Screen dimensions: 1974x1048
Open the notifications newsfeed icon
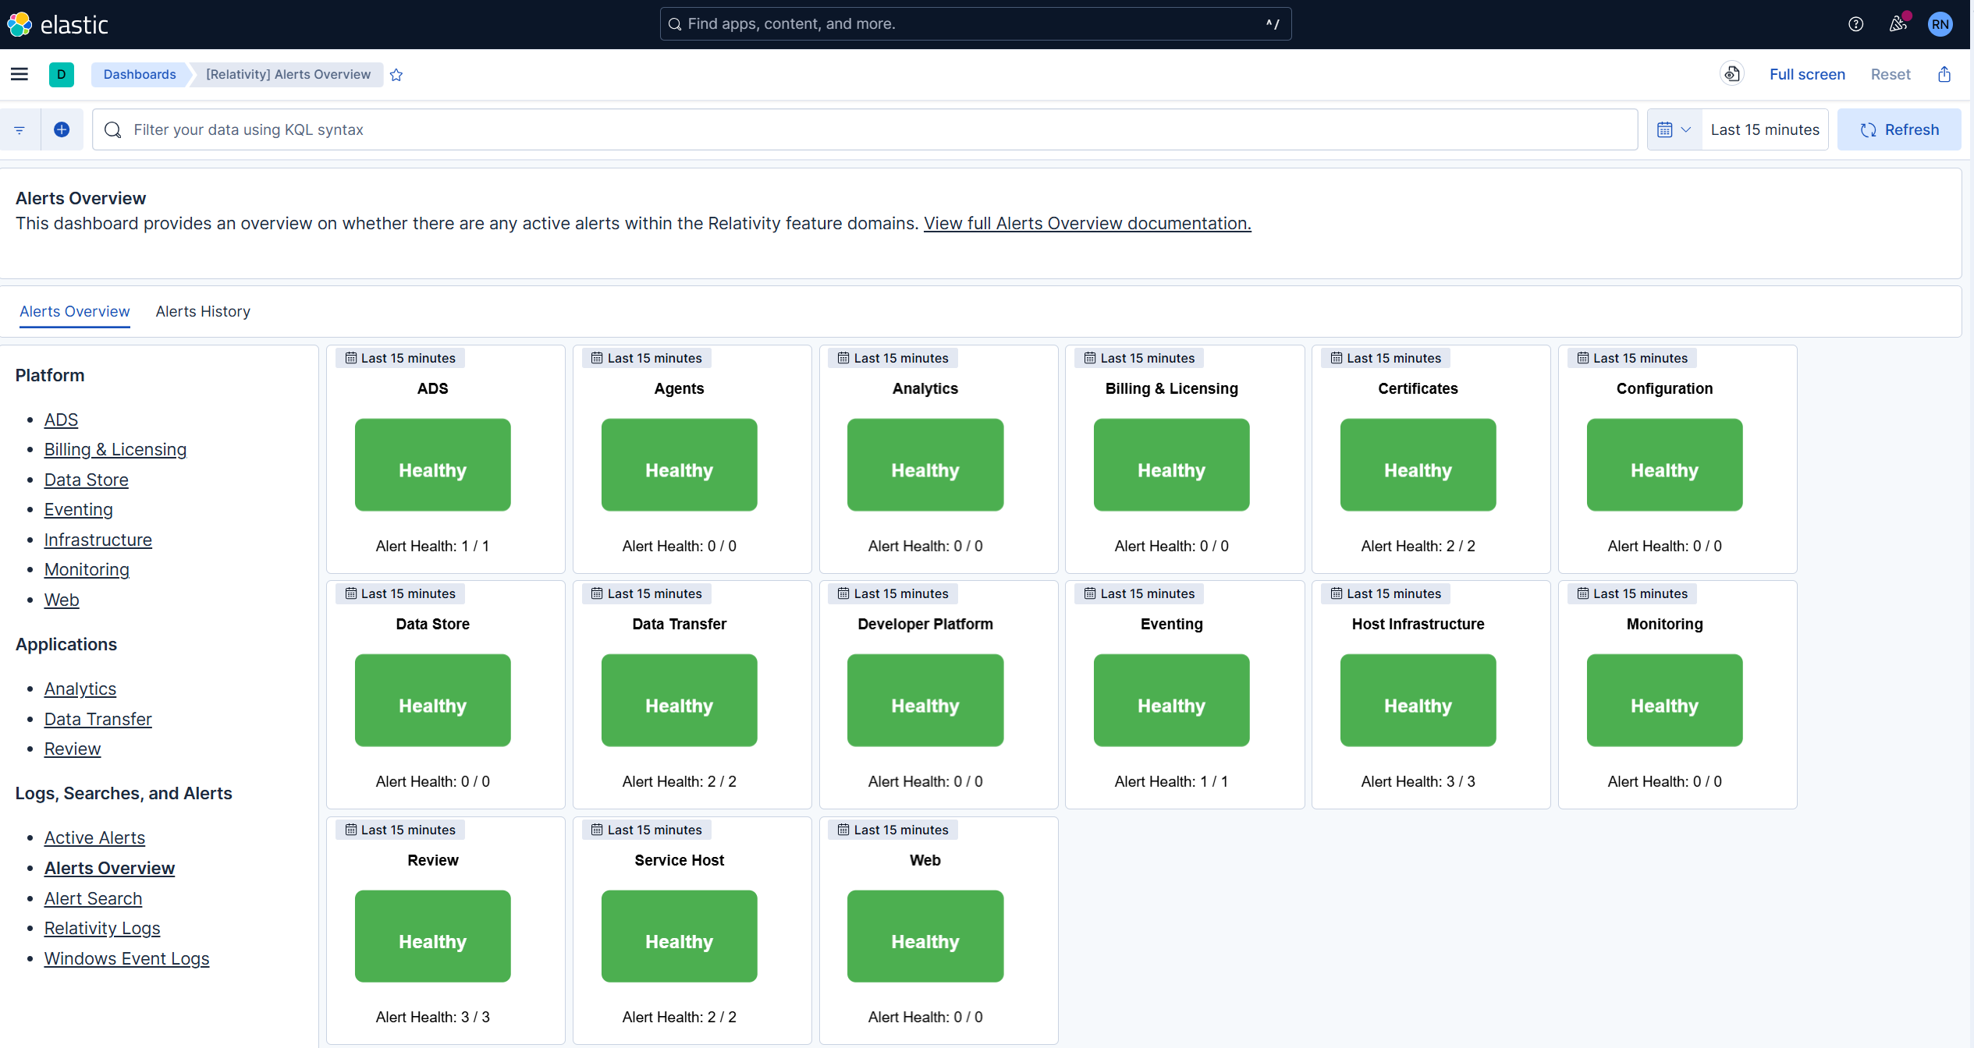1898,24
